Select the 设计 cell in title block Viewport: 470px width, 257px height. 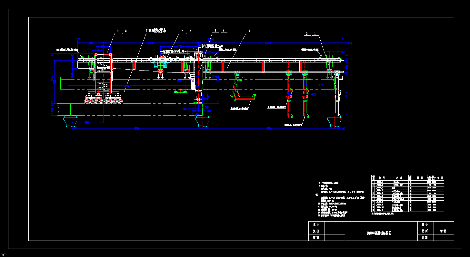coord(316,224)
